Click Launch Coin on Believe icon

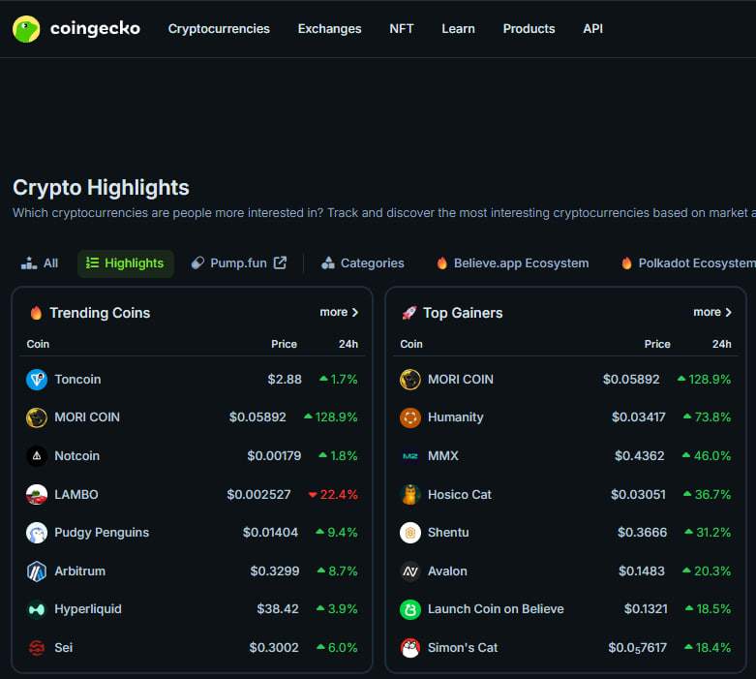(410, 609)
